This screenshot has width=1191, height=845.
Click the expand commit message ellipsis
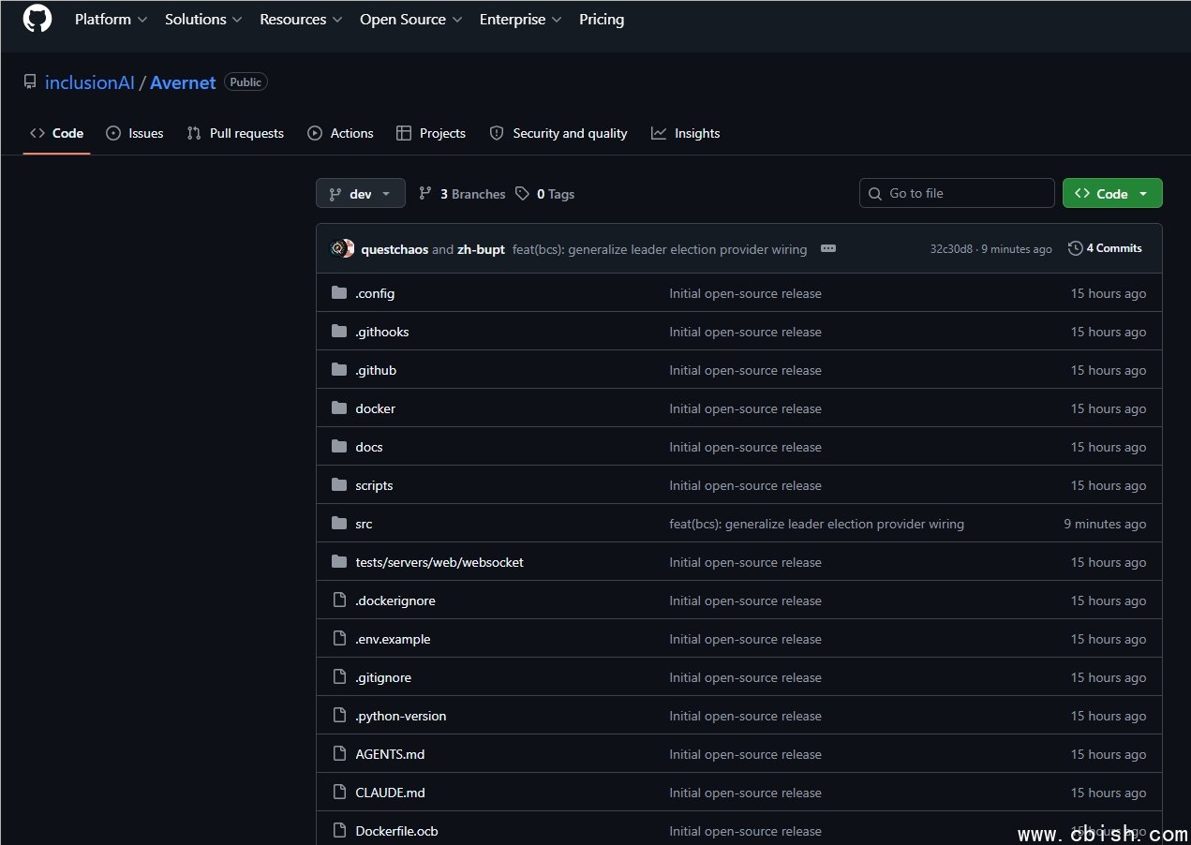827,249
